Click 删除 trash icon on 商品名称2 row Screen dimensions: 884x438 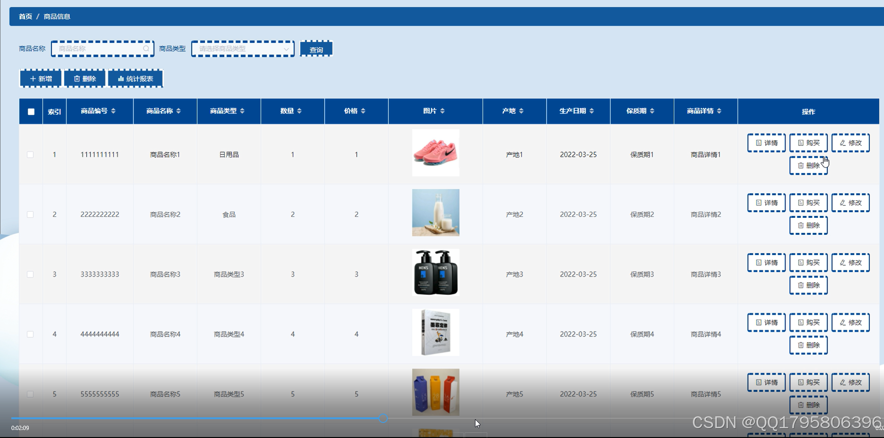pyautogui.click(x=801, y=225)
